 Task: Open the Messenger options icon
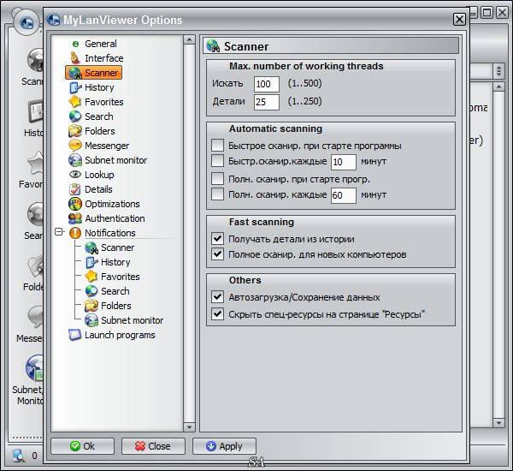[x=75, y=146]
